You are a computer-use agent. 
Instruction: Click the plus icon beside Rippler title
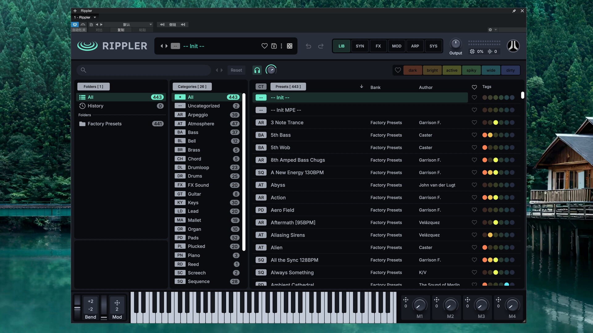[x=75, y=11]
